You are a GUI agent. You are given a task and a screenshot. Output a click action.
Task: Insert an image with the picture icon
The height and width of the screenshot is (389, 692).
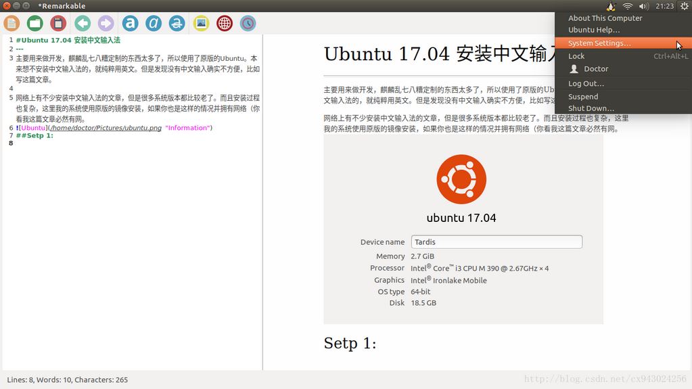(x=202, y=24)
